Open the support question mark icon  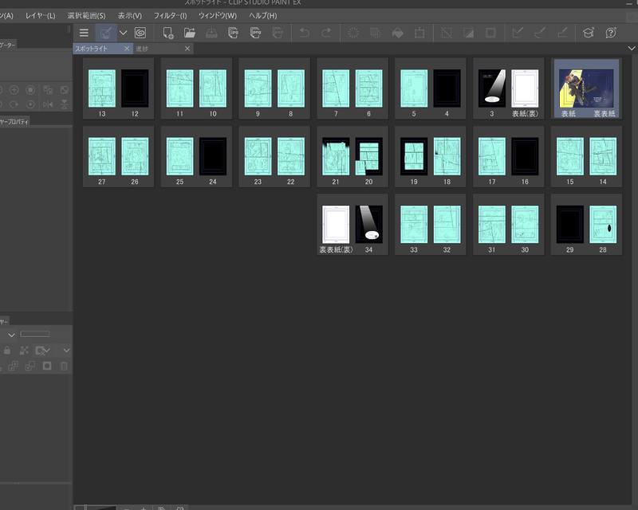click(x=611, y=33)
